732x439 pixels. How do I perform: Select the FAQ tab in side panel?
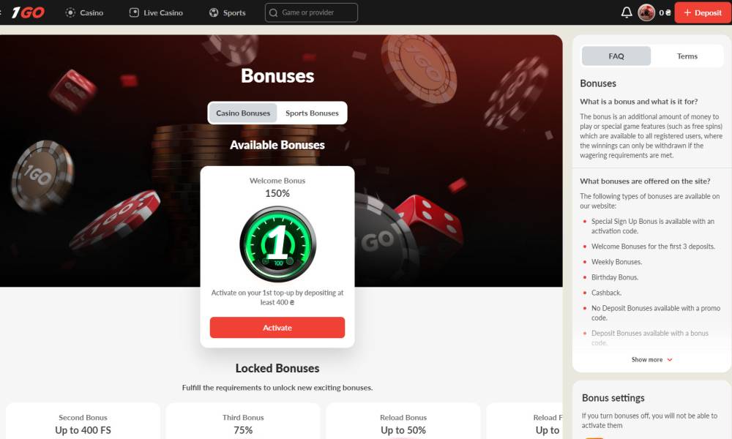pyautogui.click(x=616, y=56)
